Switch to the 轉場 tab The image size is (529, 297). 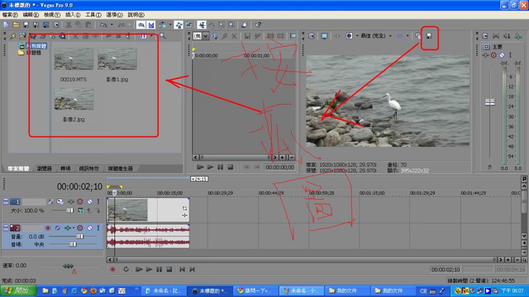[66, 169]
